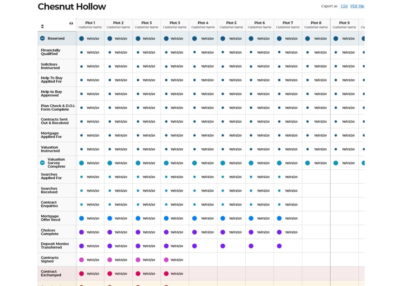
Task: Click the vertical expand/collapse arrows icon
Action: tap(42, 26)
